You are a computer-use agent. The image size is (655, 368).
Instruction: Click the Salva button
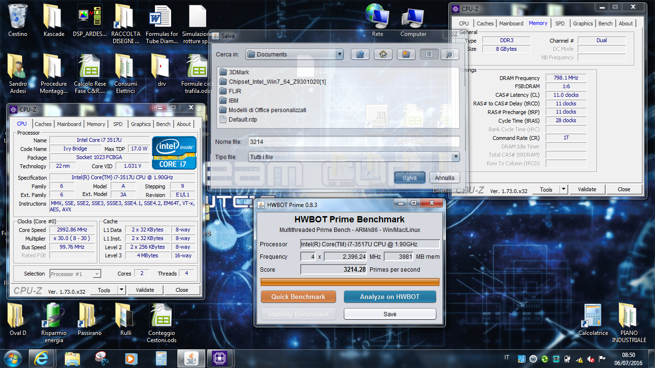click(409, 178)
